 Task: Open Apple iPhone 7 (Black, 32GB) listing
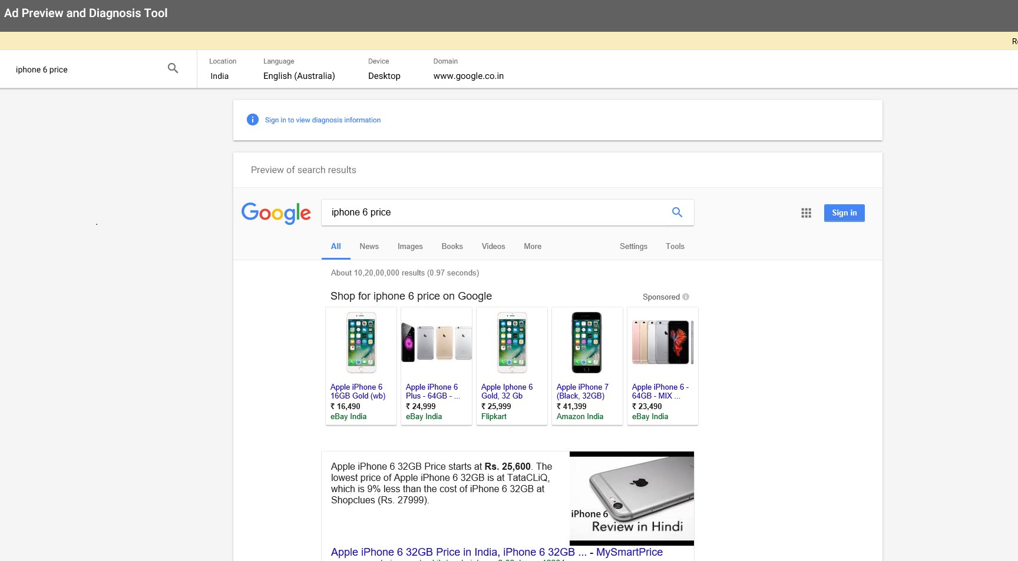(583, 391)
